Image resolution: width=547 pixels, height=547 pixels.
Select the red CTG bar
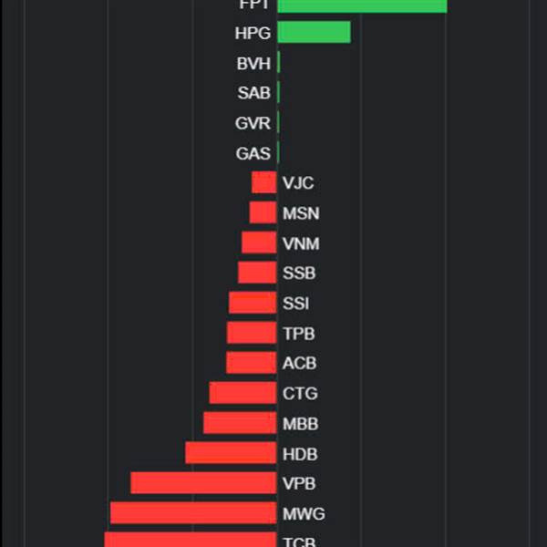click(243, 393)
